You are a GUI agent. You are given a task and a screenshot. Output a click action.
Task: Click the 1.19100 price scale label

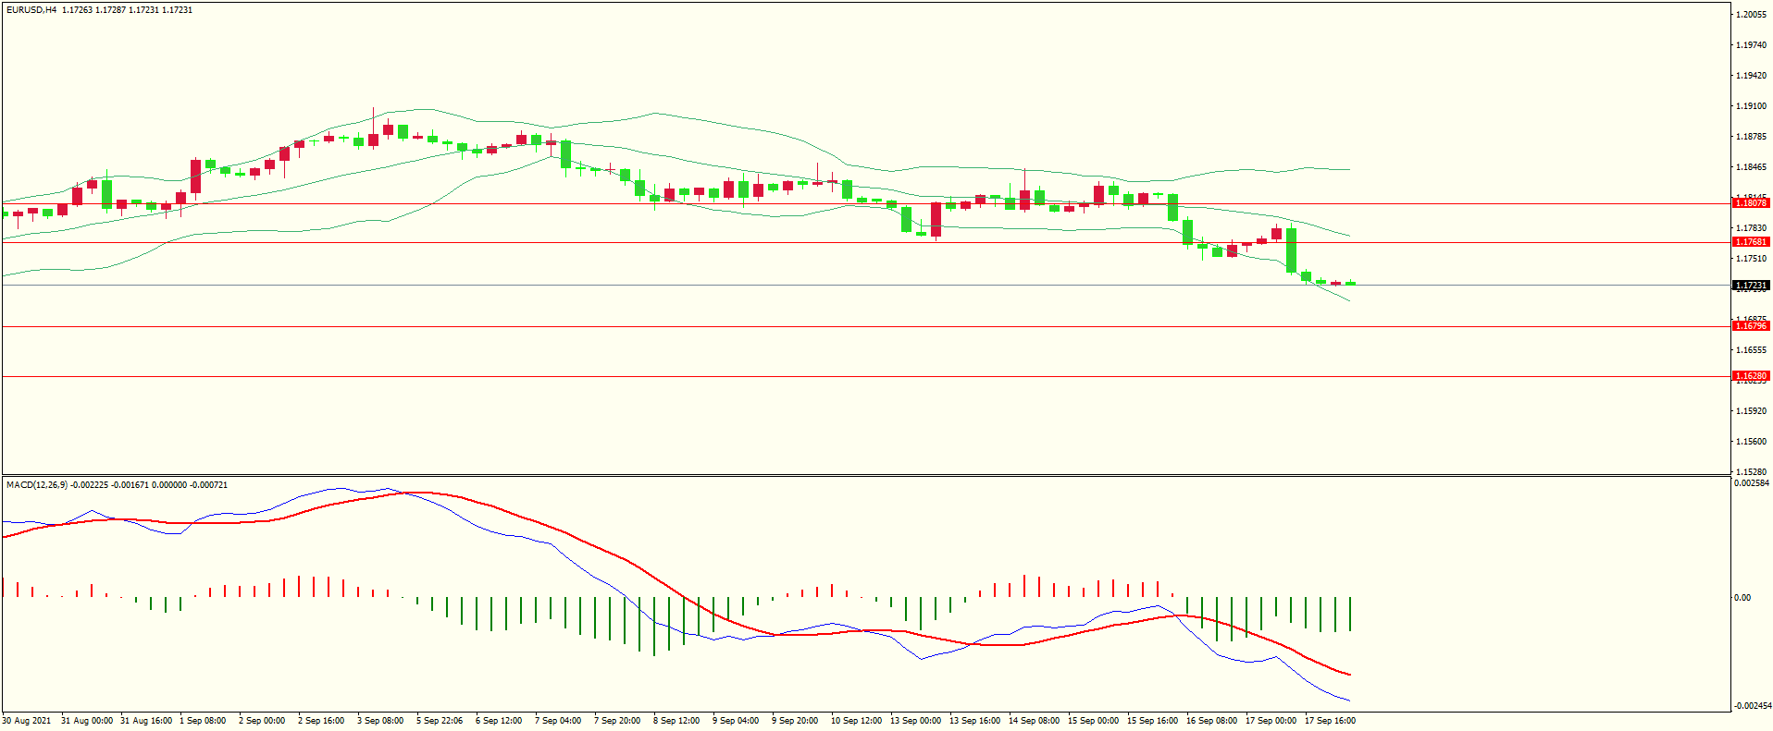(x=1752, y=106)
